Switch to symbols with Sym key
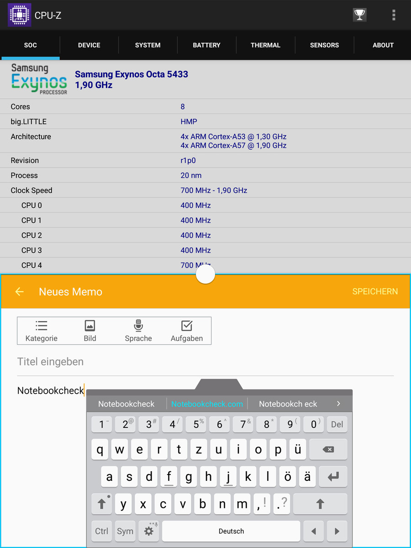The height and width of the screenshot is (548, 411). click(125, 531)
